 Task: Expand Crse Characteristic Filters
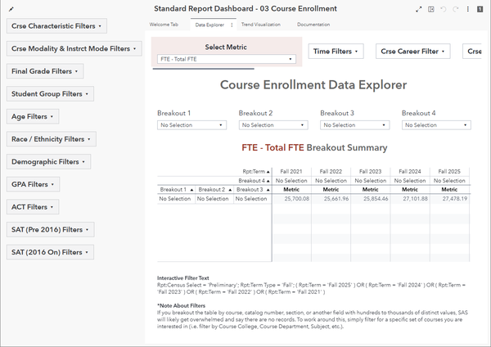56,26
